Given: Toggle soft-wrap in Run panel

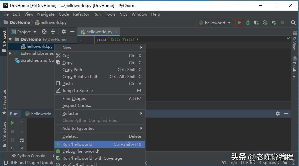Looking at the screenshot, I should click(x=22, y=140).
